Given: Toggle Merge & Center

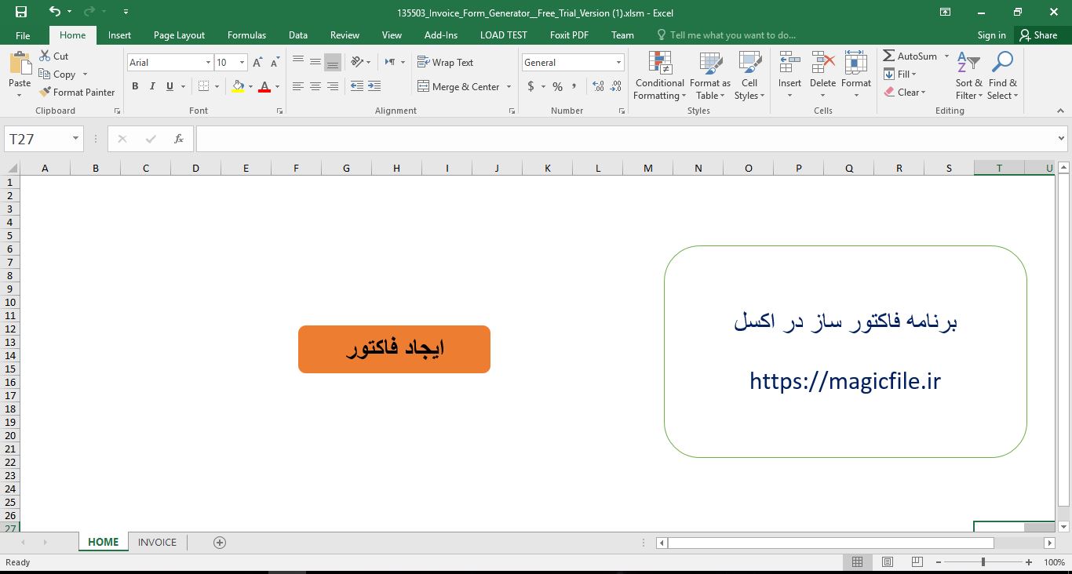Looking at the screenshot, I should (458, 86).
